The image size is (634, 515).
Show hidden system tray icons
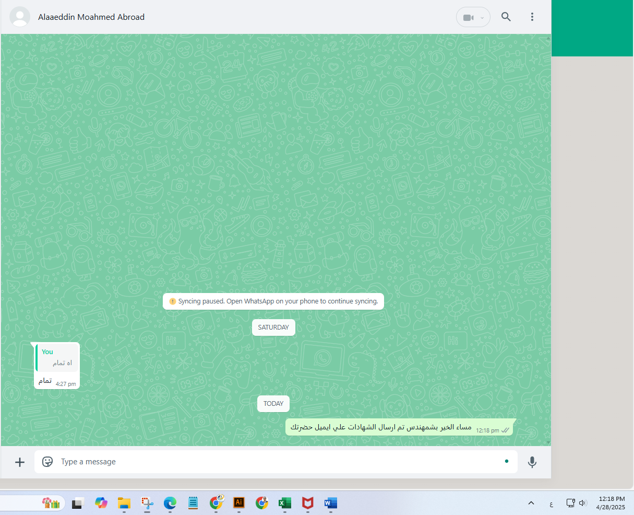point(531,503)
